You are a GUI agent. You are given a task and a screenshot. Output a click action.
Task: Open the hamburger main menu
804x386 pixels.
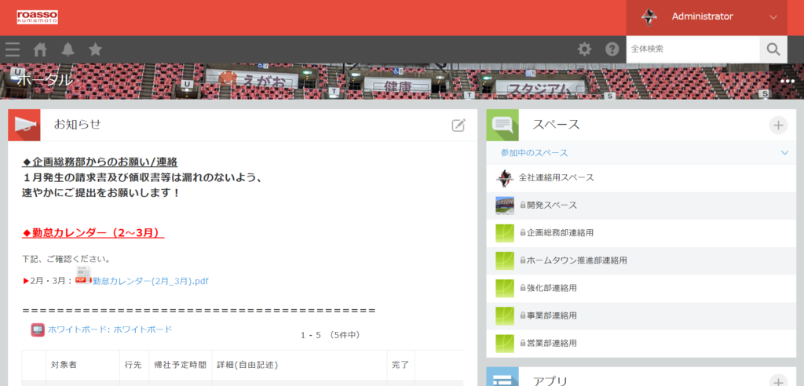pyautogui.click(x=13, y=49)
